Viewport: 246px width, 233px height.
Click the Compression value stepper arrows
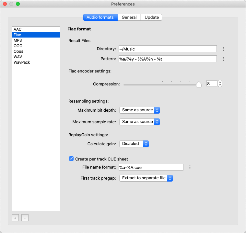(x=220, y=83)
